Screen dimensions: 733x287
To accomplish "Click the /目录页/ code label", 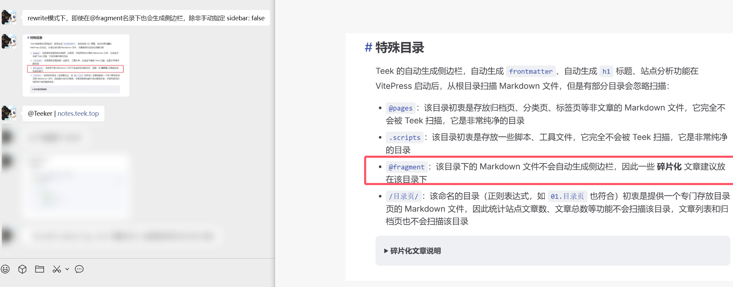I will 403,196.
